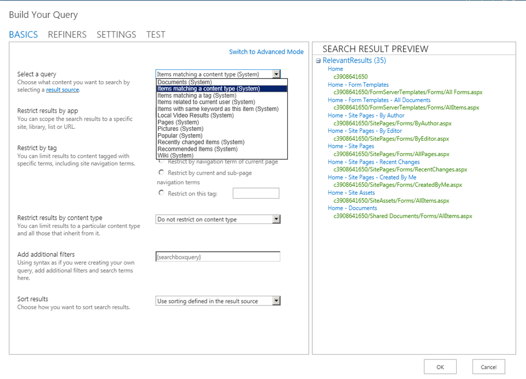Select Wiki (System) in the dropdown list
Screen dimensions: 526x379
pos(175,156)
